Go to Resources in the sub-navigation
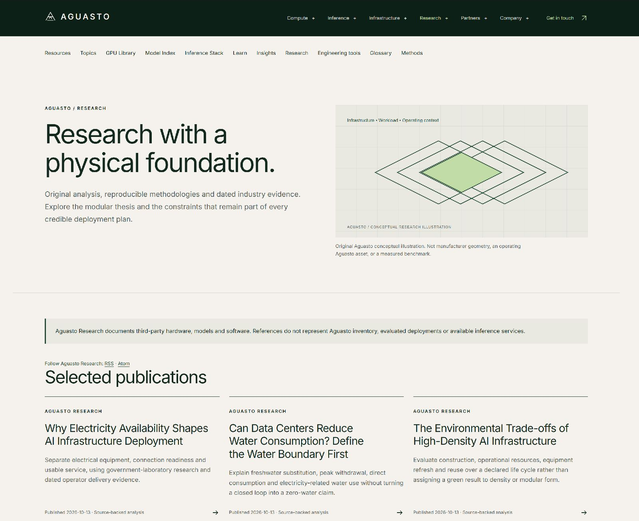639x521 pixels. click(x=58, y=53)
